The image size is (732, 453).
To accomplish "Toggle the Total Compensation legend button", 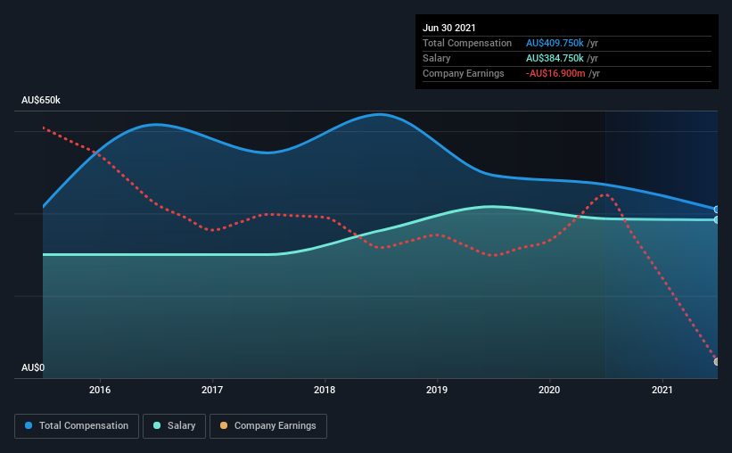I will tap(77, 426).
